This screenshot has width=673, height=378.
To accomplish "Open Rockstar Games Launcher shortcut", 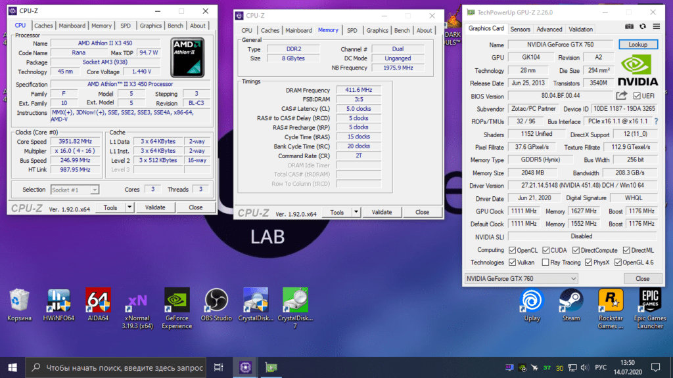I will [x=611, y=308].
